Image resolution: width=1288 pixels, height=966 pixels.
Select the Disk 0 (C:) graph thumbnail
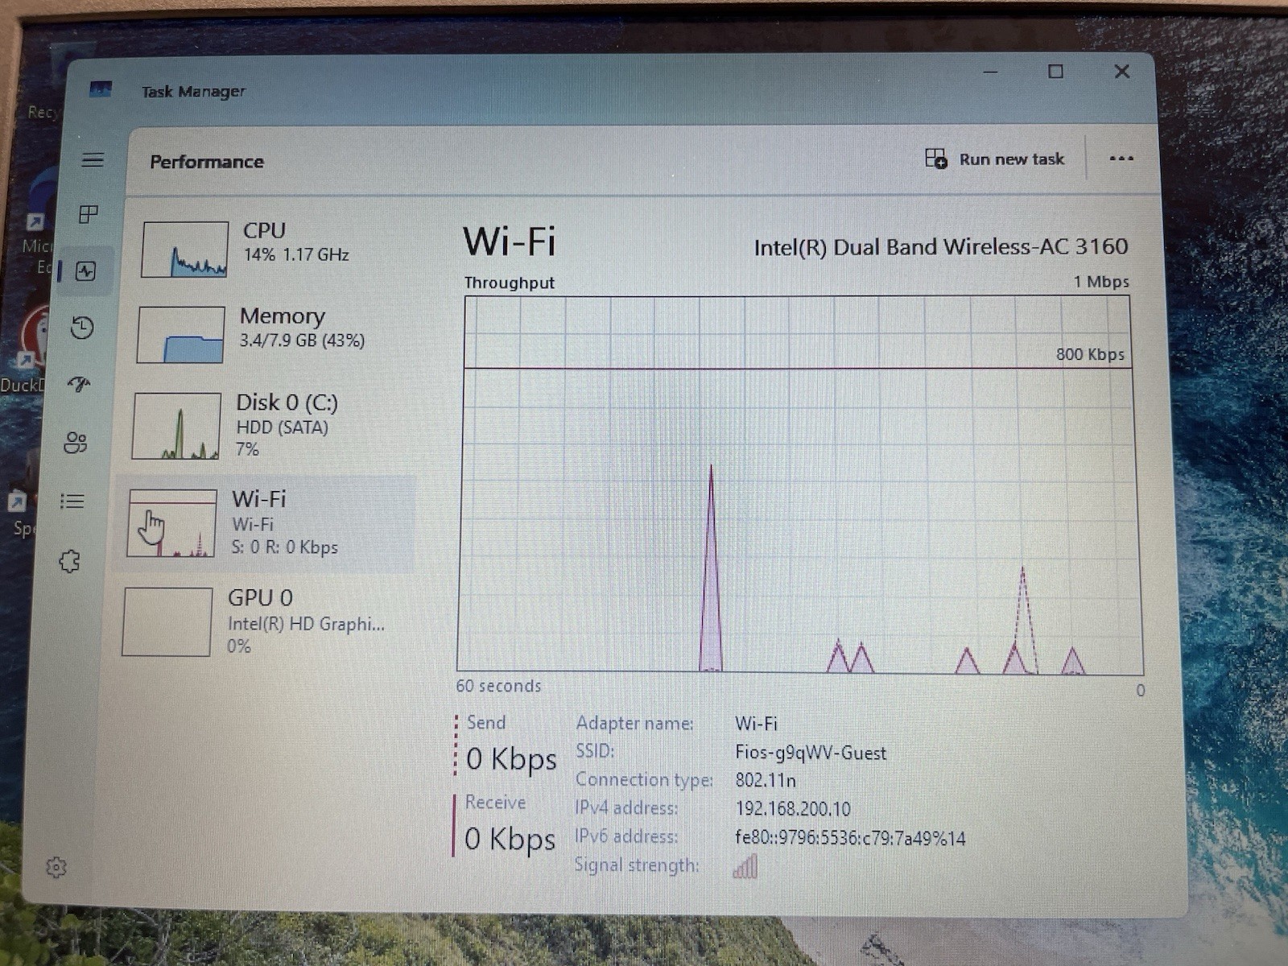[177, 426]
